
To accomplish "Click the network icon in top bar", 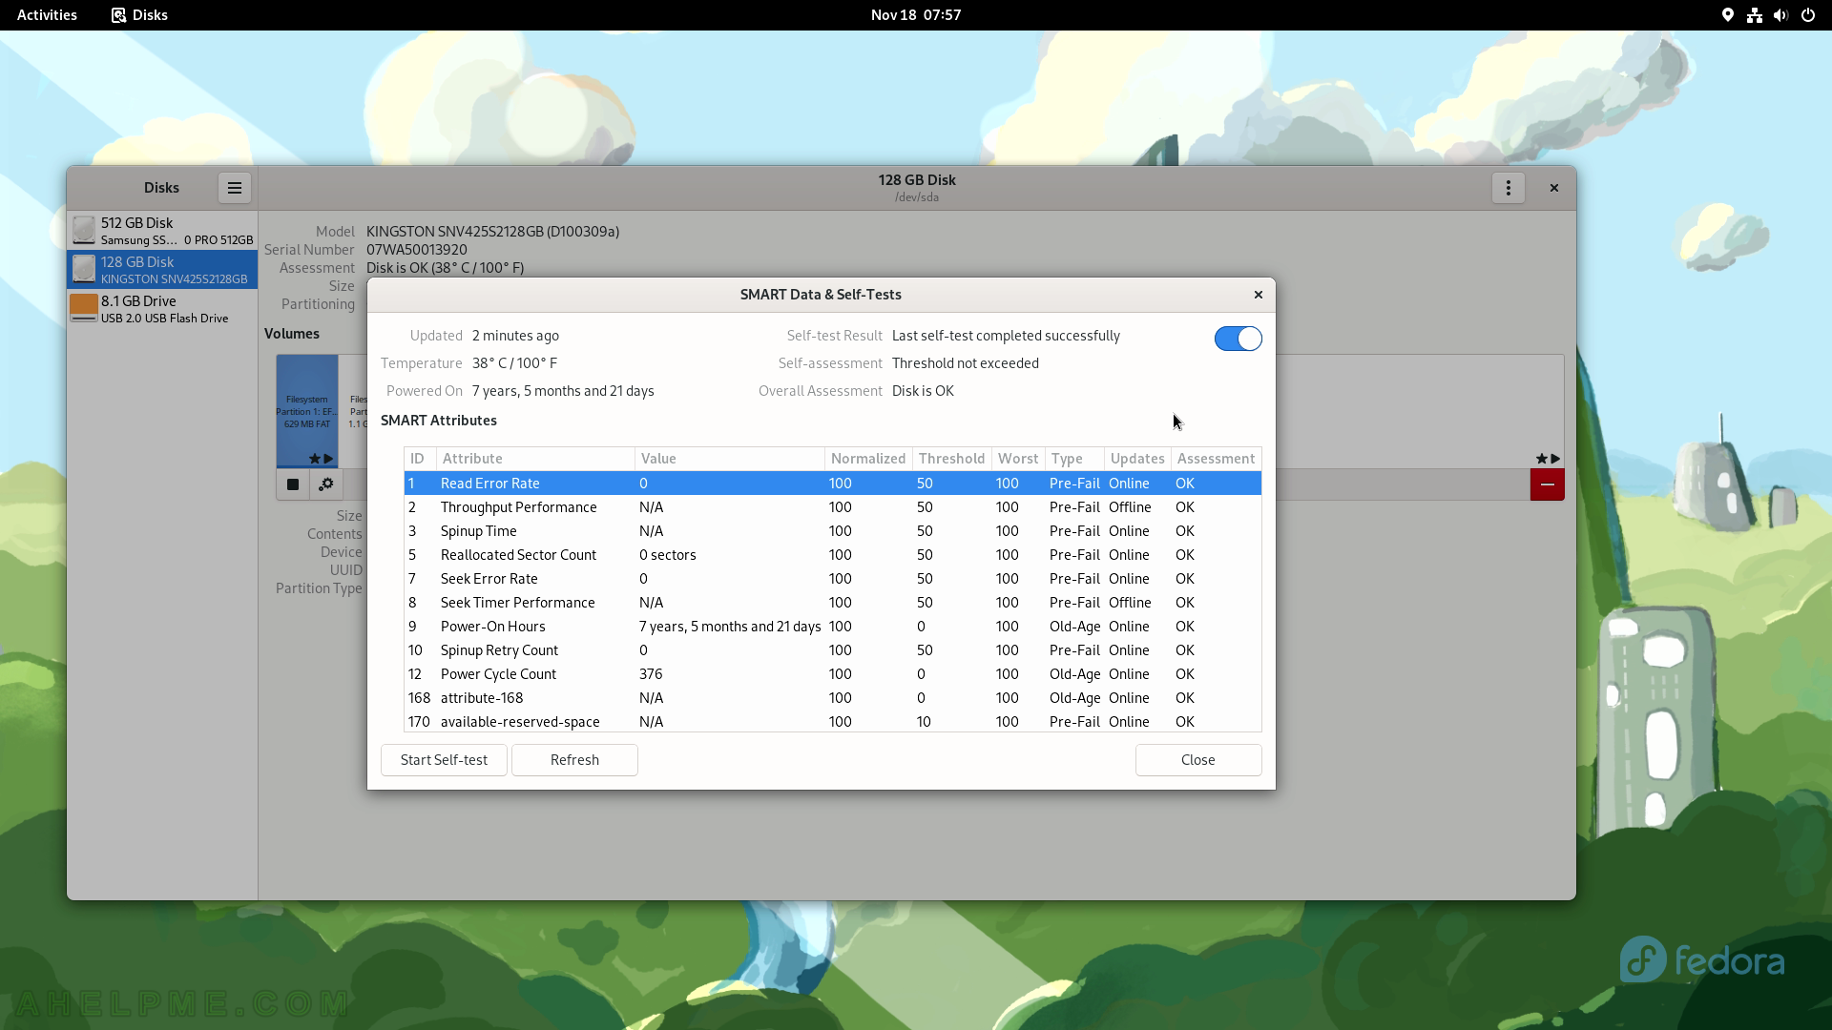I will pyautogui.click(x=1754, y=15).
